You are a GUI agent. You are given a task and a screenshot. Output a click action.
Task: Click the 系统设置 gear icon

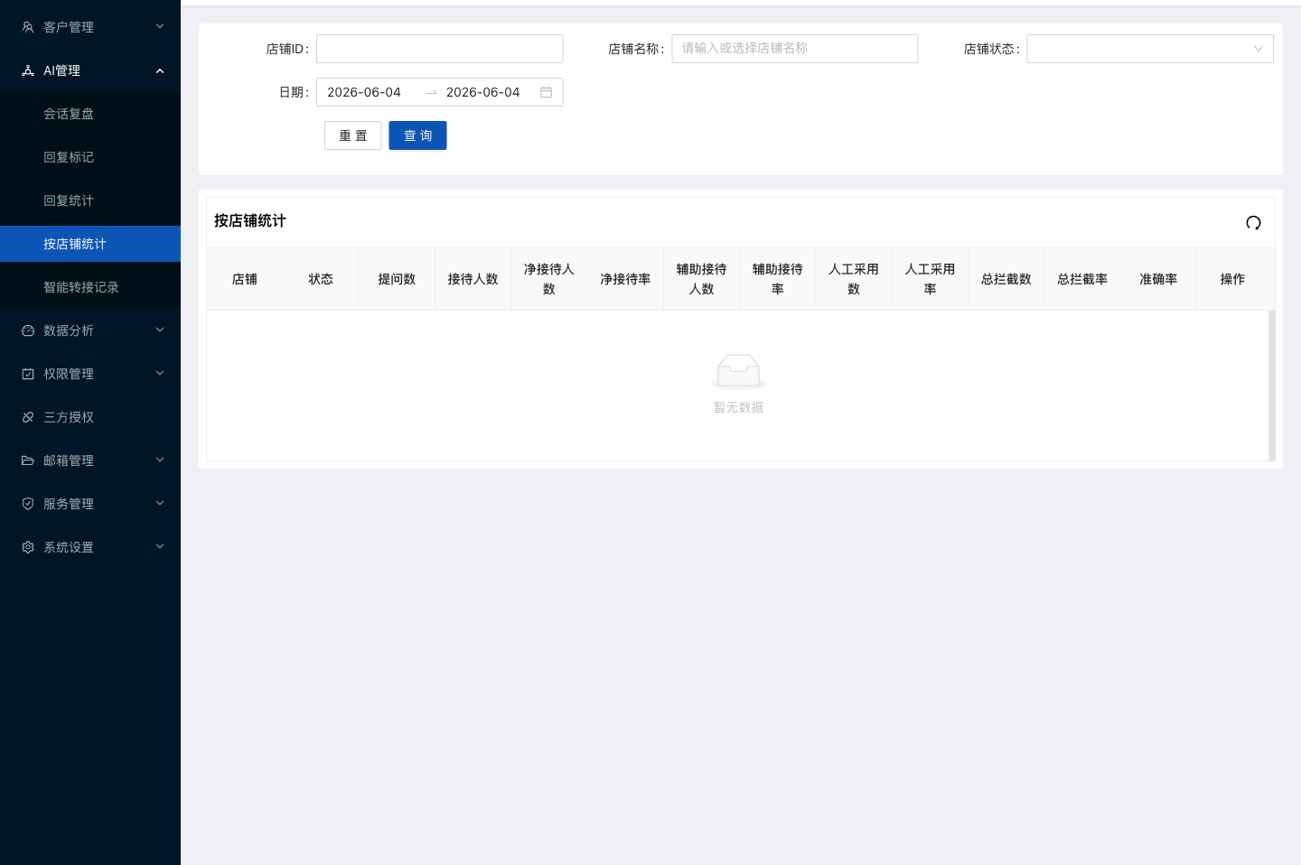28,547
